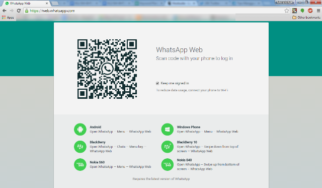Click the green Hangouts extension icon
This screenshot has height=188, width=322.
[302, 11]
